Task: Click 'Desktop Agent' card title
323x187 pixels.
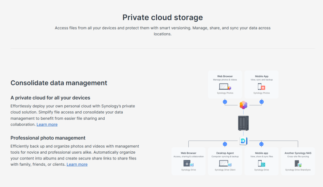Action: click(x=225, y=153)
